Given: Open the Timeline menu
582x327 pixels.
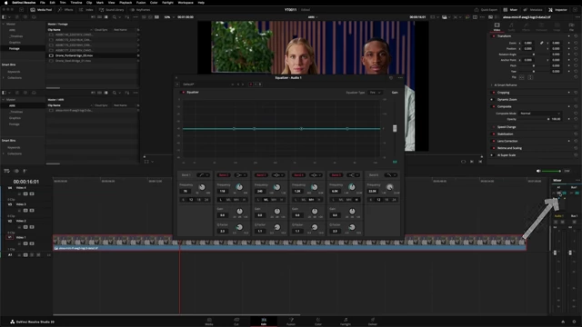Looking at the screenshot, I should [x=76, y=3].
